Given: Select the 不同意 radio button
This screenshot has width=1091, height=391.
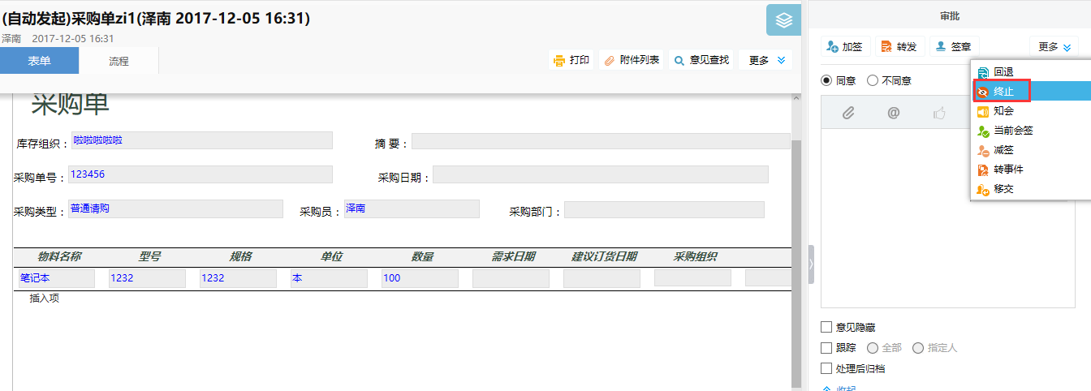Looking at the screenshot, I should click(x=873, y=80).
